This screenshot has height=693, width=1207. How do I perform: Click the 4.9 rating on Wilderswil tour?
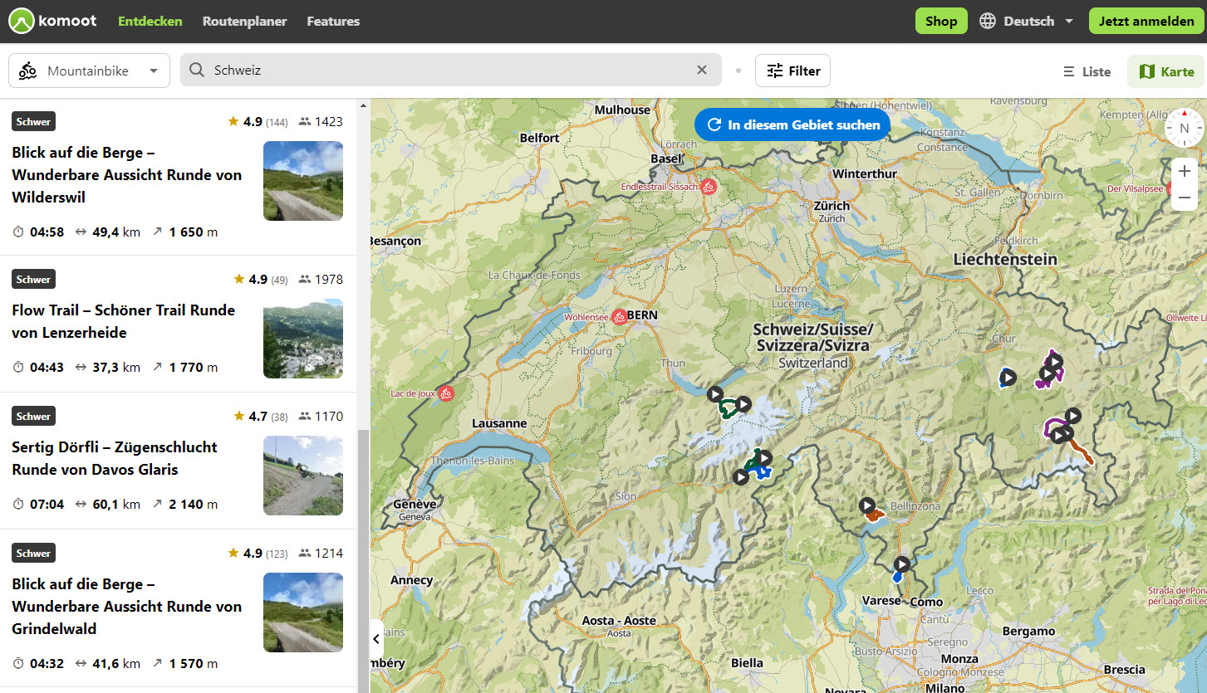(x=253, y=121)
